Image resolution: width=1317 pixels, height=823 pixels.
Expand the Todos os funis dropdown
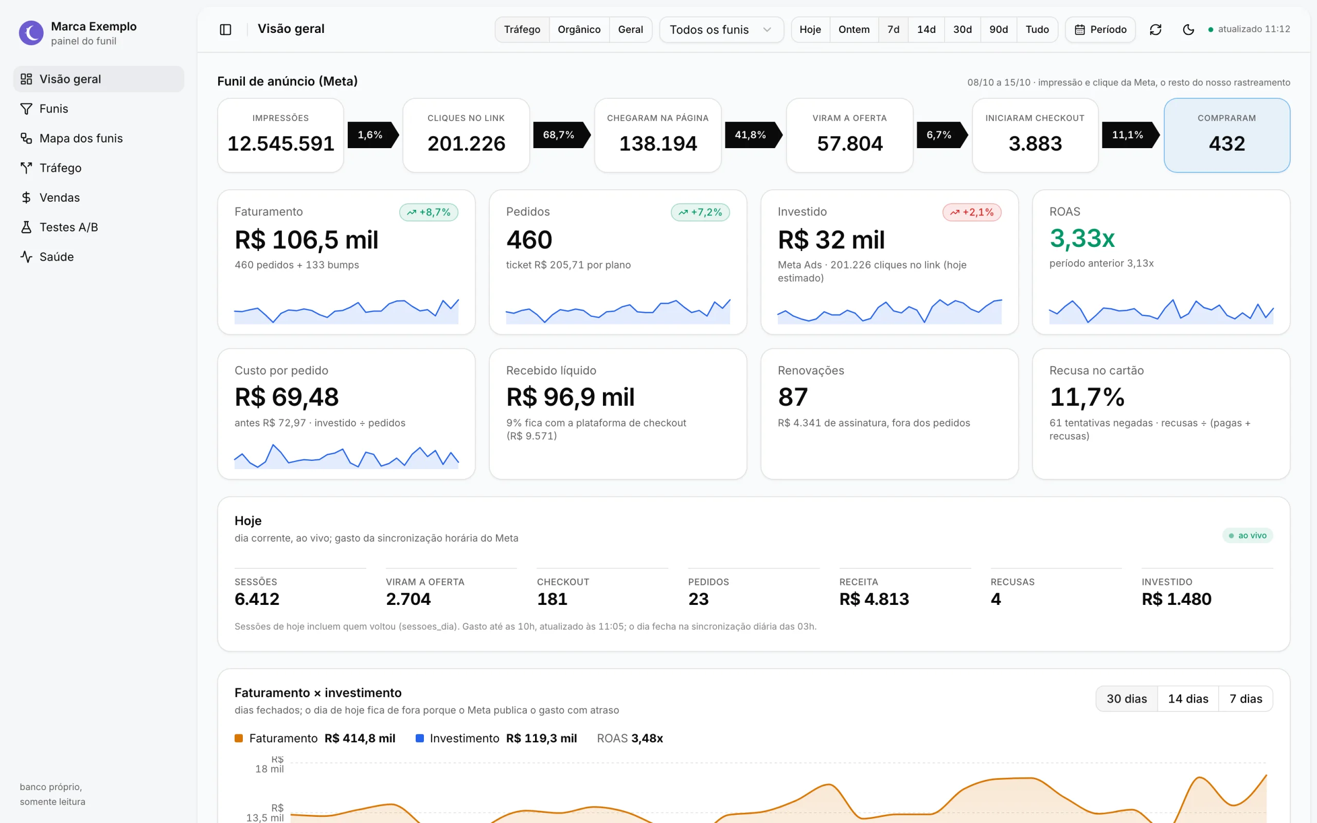pos(721,29)
